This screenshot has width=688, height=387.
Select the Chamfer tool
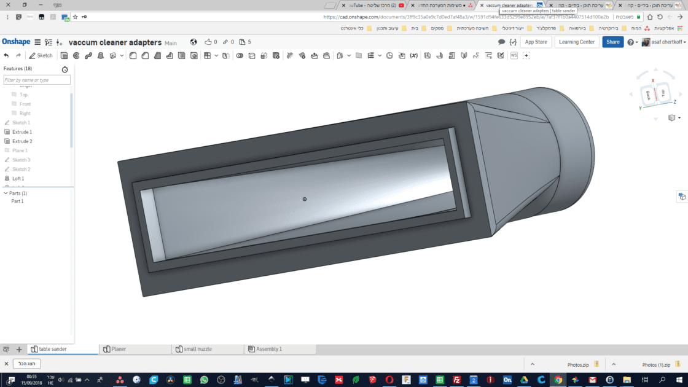click(x=145, y=56)
